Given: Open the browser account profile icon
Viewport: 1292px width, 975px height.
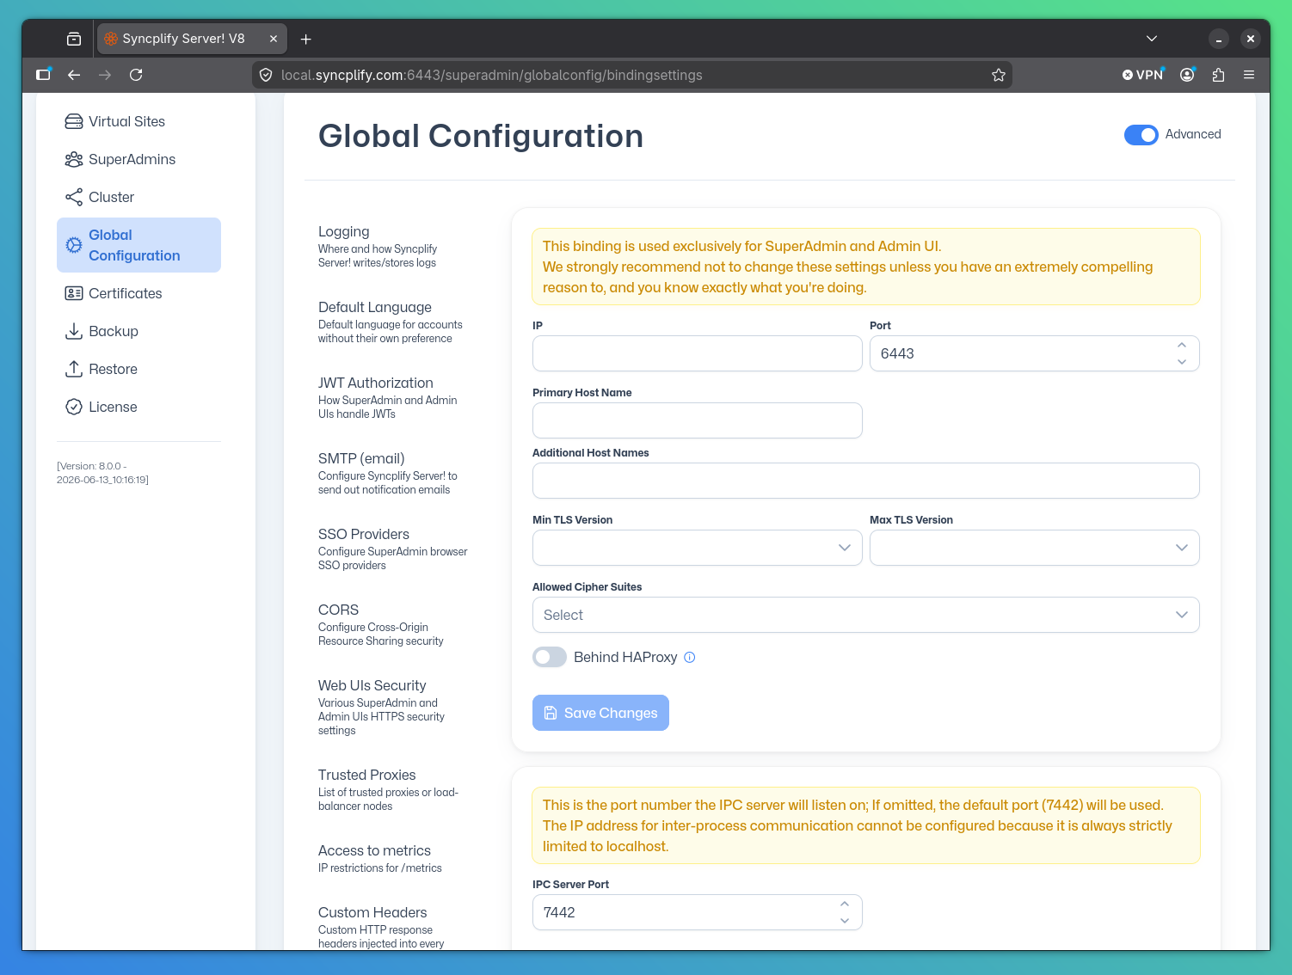Looking at the screenshot, I should [x=1187, y=75].
